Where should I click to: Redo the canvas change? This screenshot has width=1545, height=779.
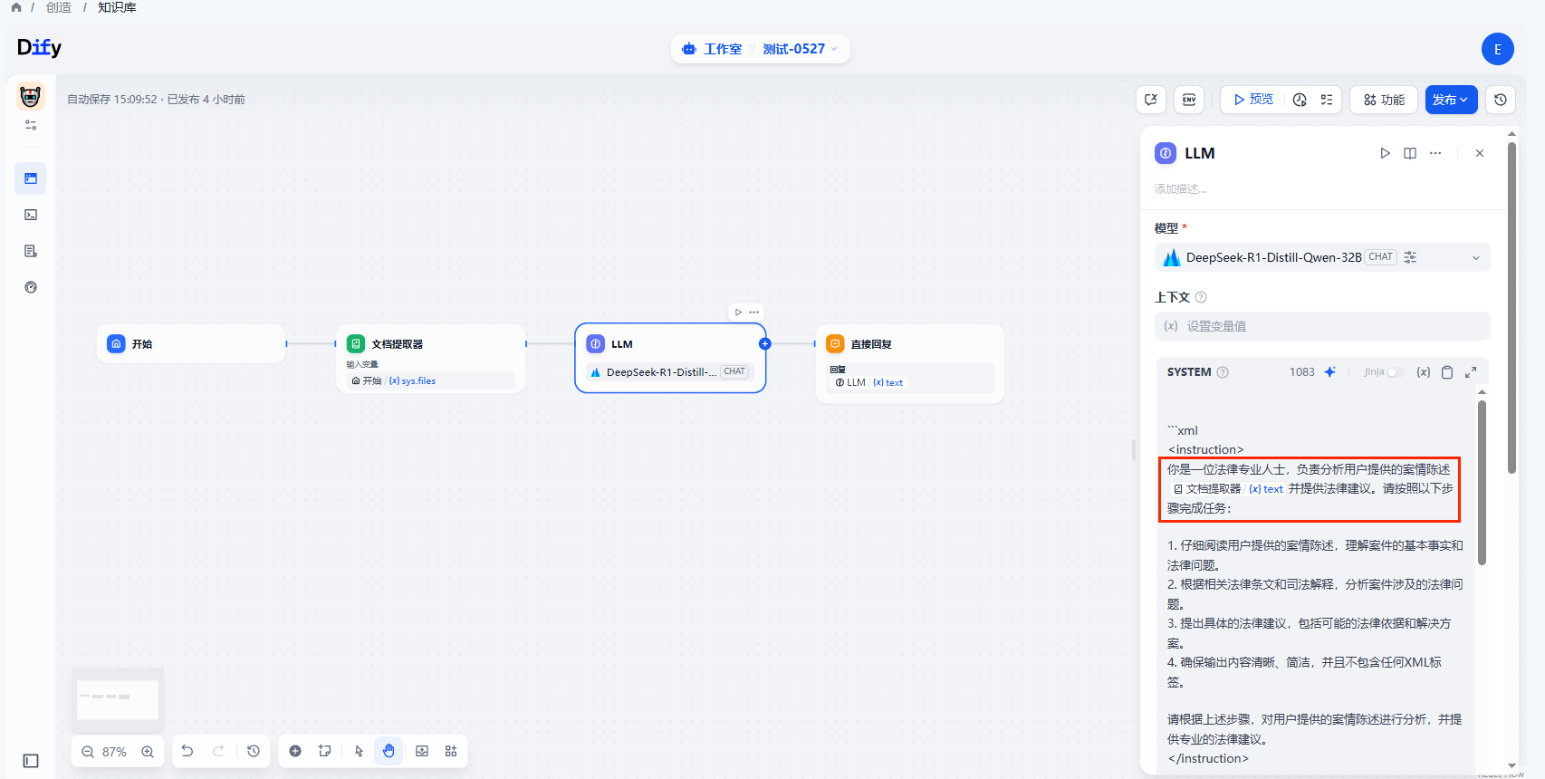(x=218, y=751)
